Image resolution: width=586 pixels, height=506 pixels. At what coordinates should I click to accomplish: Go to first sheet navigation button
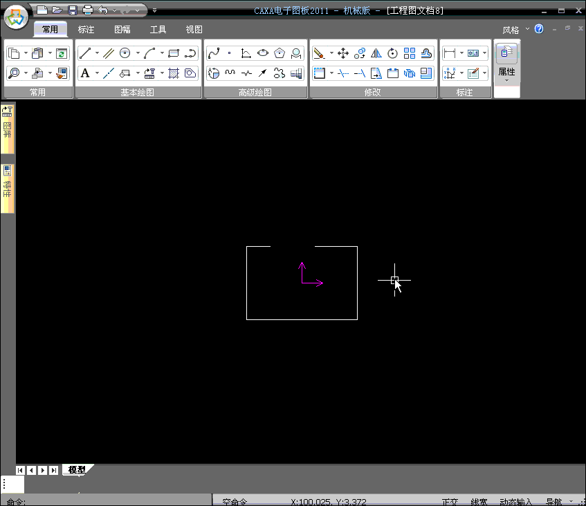pos(20,470)
